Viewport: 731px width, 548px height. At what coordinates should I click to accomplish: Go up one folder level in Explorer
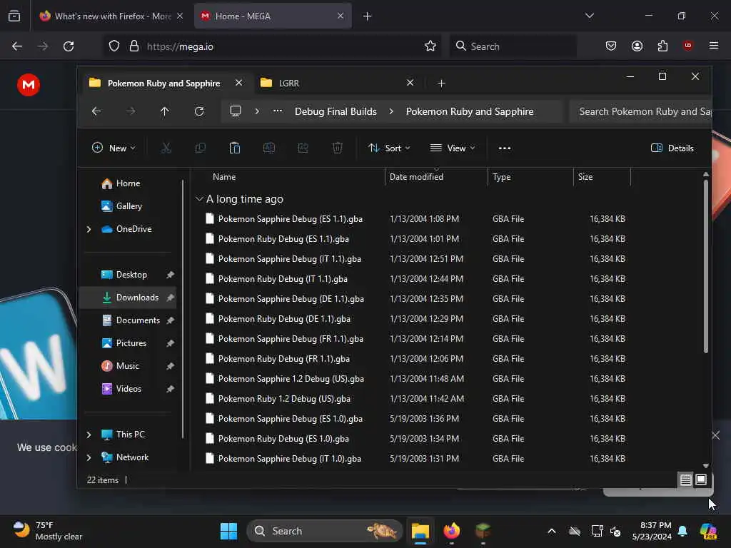click(165, 111)
